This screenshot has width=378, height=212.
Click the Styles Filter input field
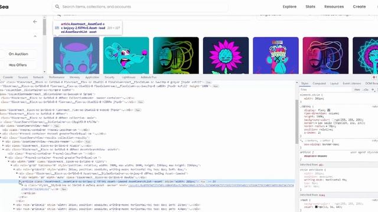[325, 90]
